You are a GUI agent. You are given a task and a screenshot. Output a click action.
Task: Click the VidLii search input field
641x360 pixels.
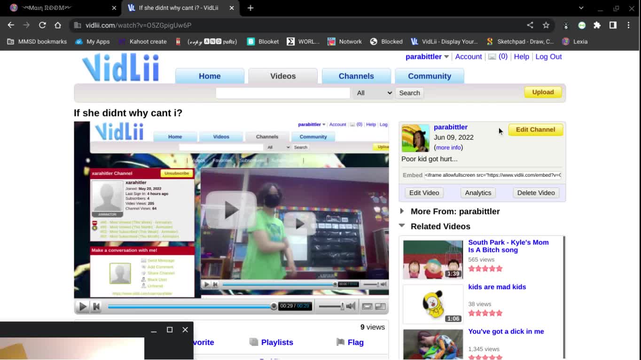[283, 93]
